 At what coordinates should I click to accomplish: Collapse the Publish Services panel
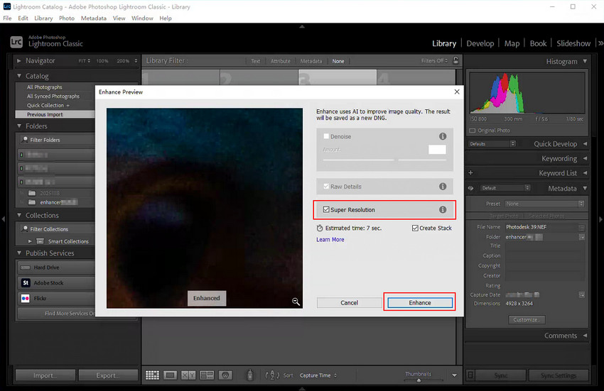tap(19, 253)
